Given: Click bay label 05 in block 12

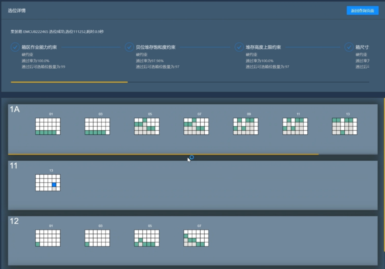Looking at the screenshot, I should [150, 226].
